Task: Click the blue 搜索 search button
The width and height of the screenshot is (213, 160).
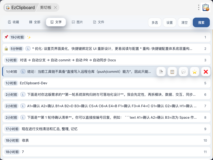Action: [x=201, y=22]
